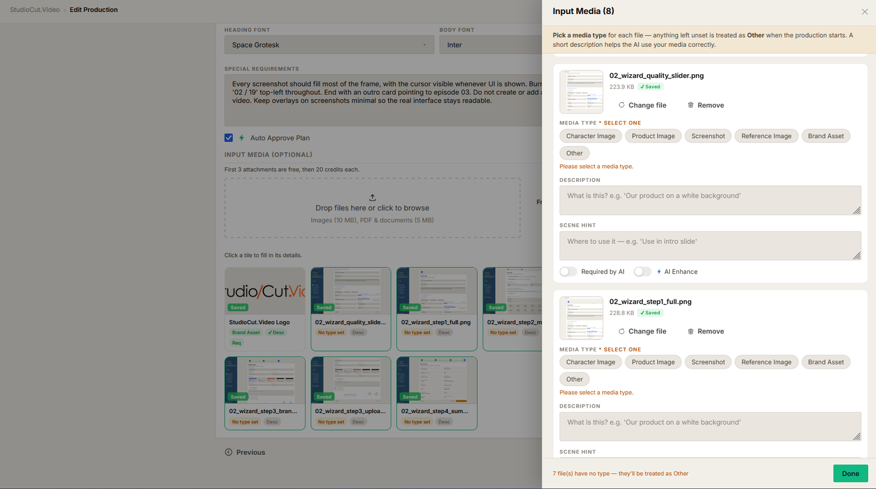Click the quality_slider Scene Hint field
This screenshot has height=489, width=876.
coord(711,246)
